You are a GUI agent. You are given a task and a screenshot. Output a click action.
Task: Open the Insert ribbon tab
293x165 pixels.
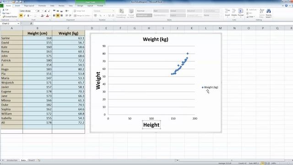pyautogui.click(x=17, y=5)
